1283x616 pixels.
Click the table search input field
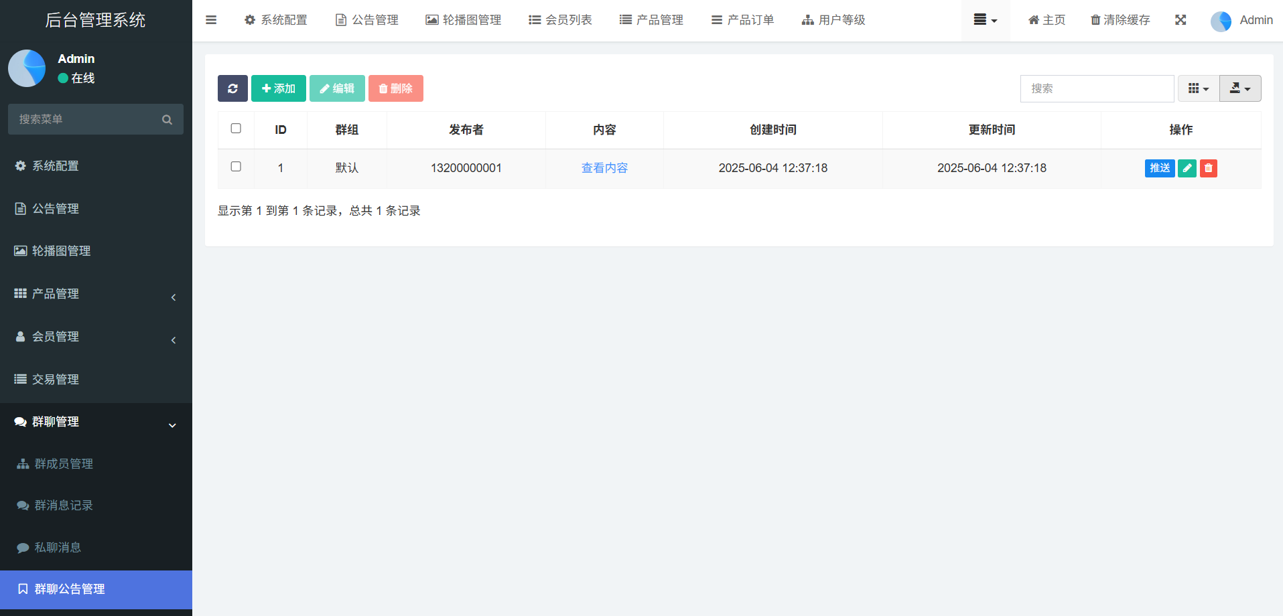(x=1097, y=88)
